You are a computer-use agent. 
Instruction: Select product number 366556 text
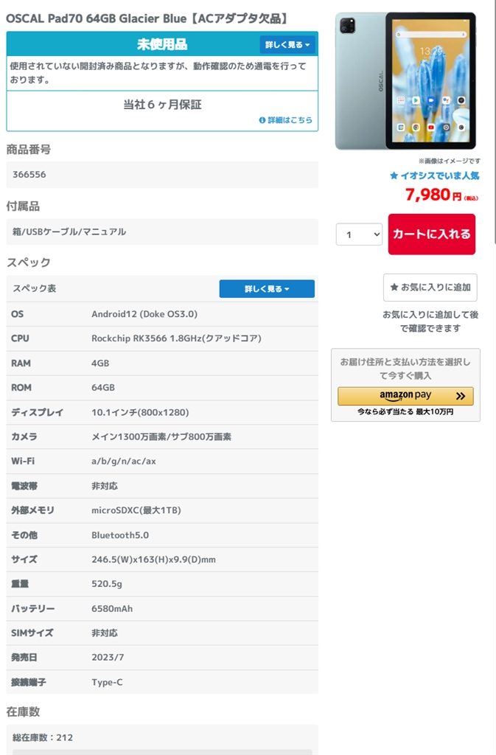coord(29,175)
